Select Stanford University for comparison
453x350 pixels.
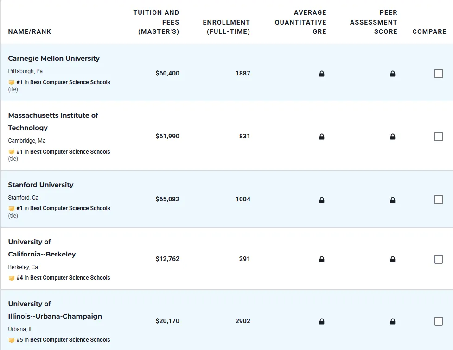[438, 200]
